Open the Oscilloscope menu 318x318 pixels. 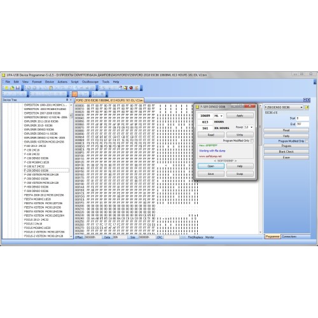click(x=90, y=82)
